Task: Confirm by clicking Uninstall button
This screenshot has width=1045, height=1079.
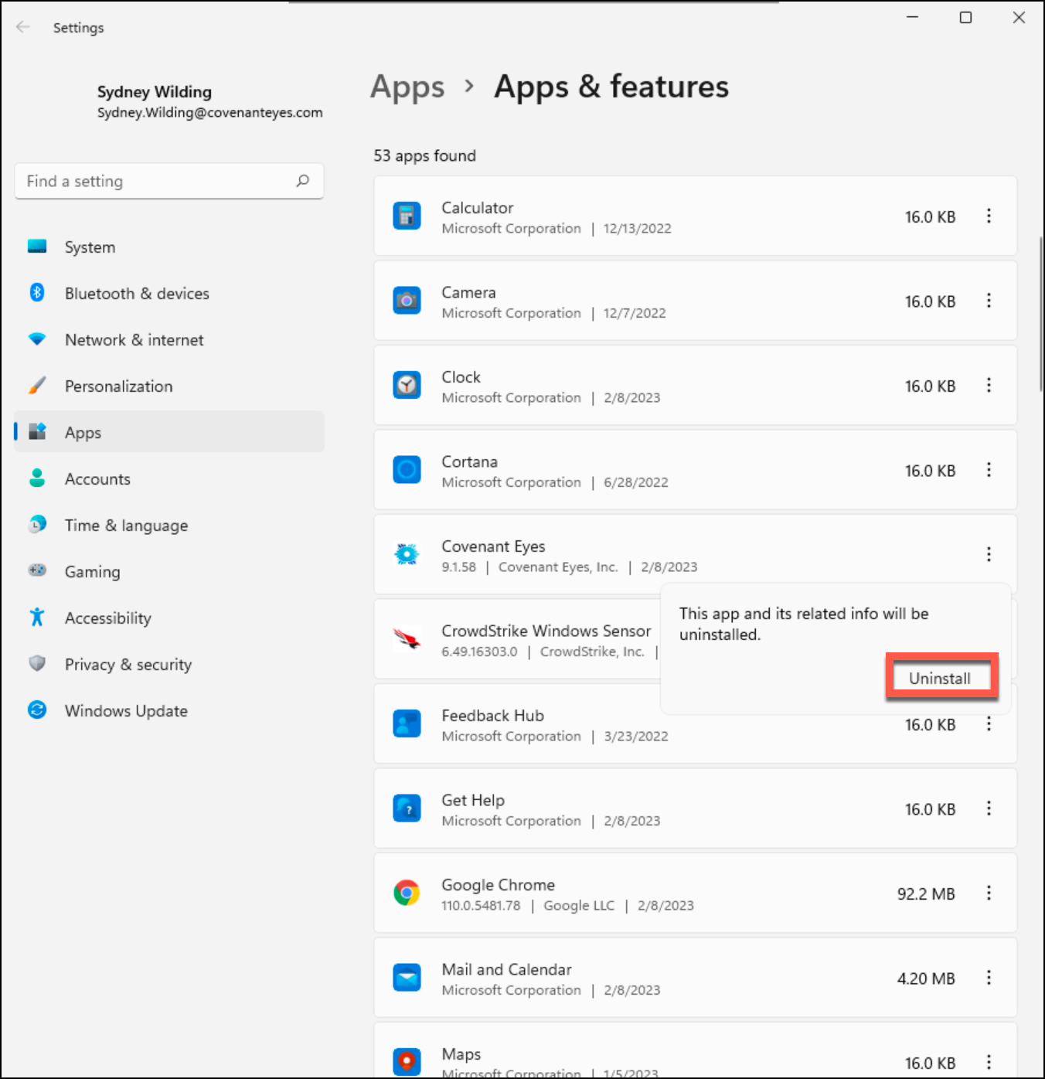Action: [941, 678]
